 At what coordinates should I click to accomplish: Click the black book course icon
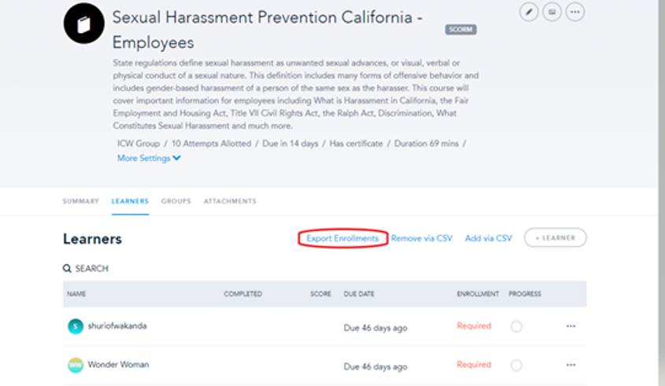click(x=83, y=24)
